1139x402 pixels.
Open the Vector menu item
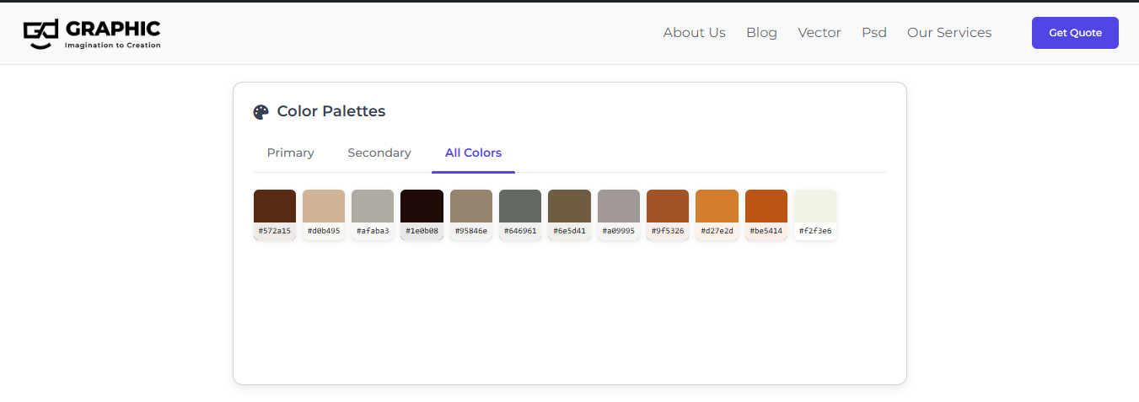pos(819,33)
